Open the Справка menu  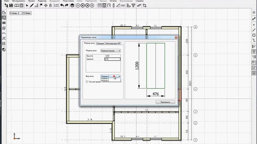[x=139, y=1]
